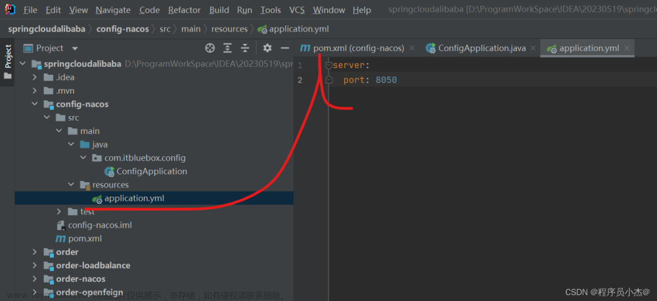This screenshot has height=301, width=657.
Task: Click the resources folder icon
Action: (85, 185)
